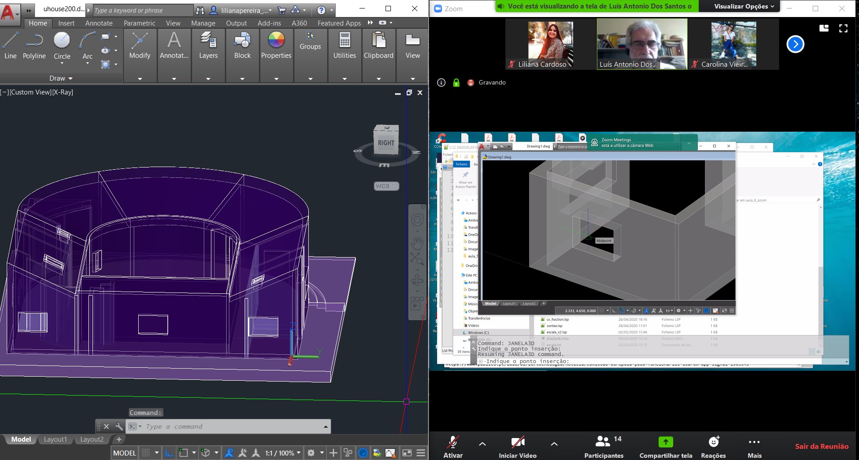859x460 pixels.
Task: Toggle Annotation Monitor plus icon
Action: coord(333,453)
